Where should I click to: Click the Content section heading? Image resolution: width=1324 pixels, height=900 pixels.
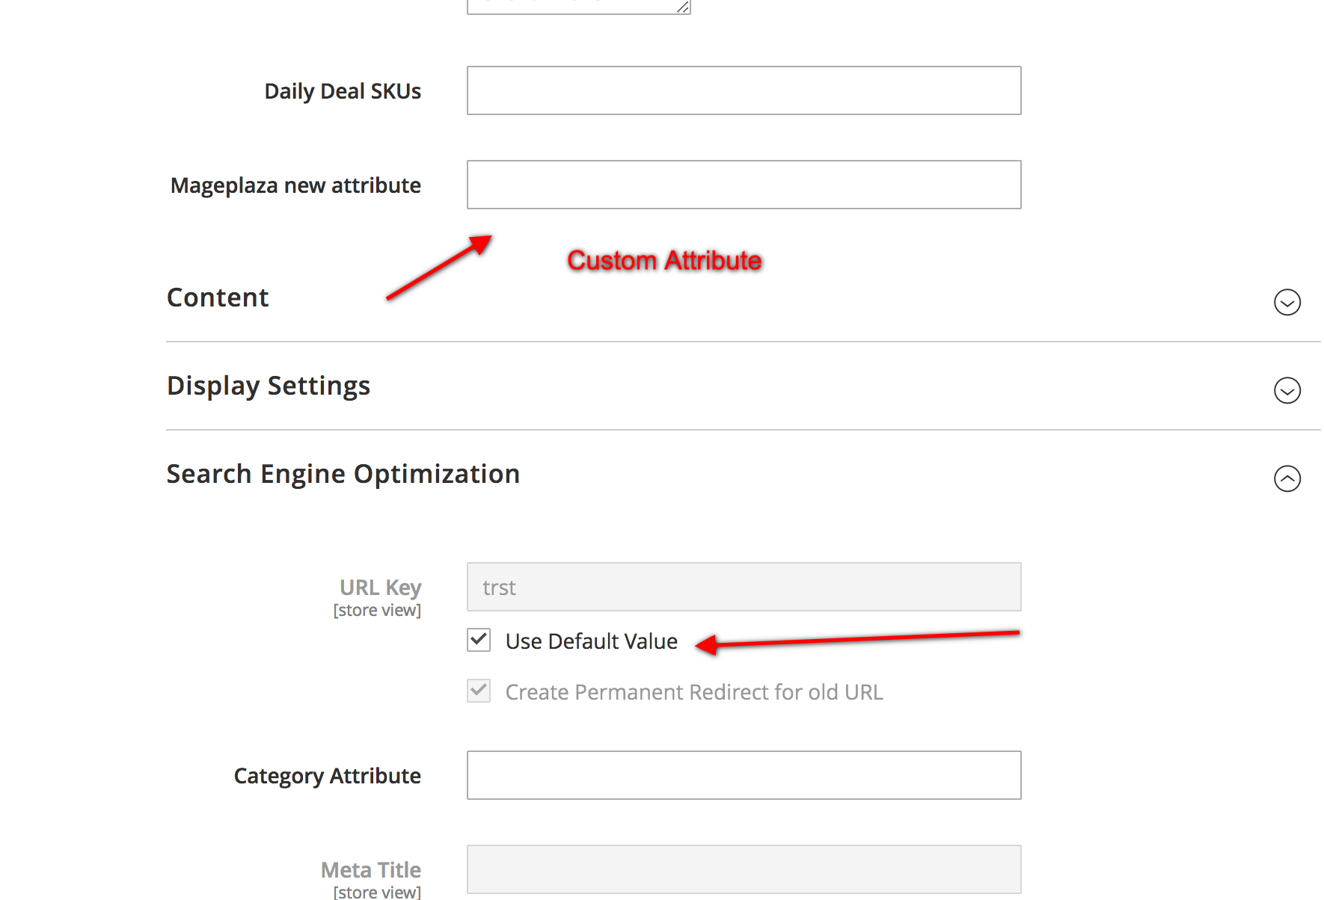pos(218,297)
